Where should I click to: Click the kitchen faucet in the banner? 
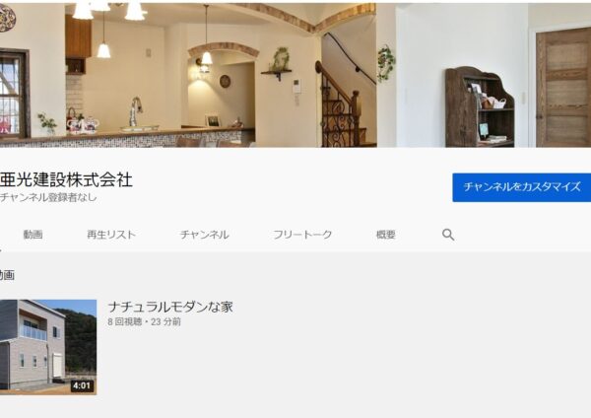[135, 111]
